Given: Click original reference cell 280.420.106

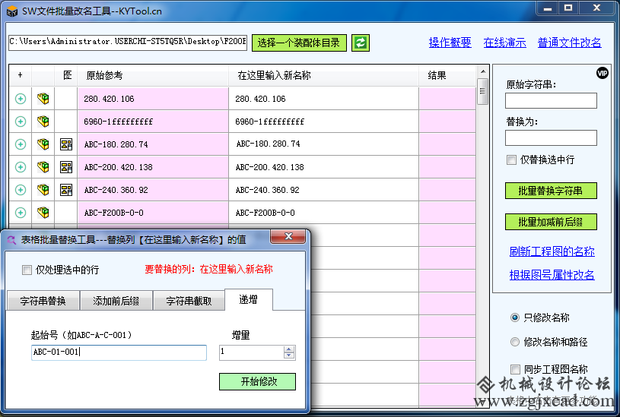Looking at the screenshot, I should (153, 99).
